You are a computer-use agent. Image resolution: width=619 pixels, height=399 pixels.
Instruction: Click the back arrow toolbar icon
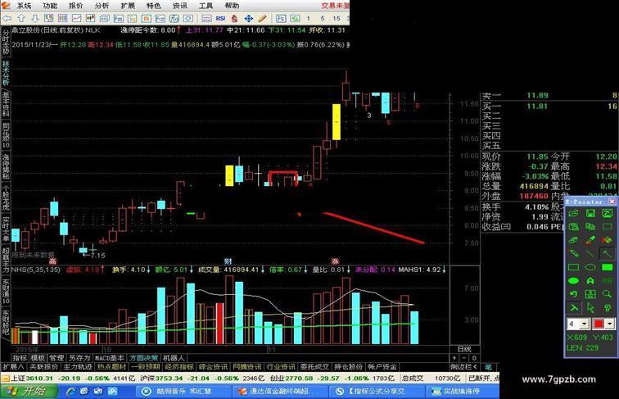[x=7, y=18]
